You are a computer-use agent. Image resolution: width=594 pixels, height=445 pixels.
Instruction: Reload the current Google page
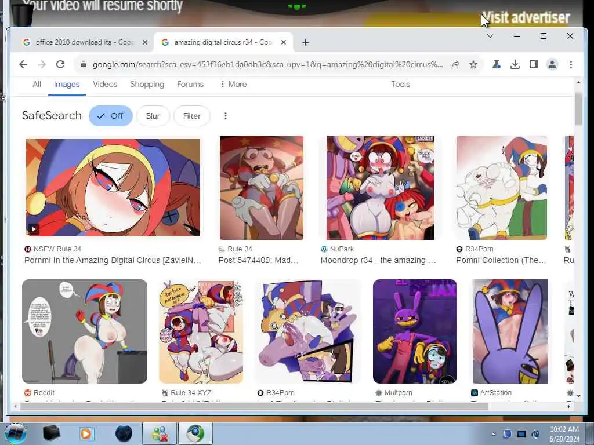click(60, 64)
